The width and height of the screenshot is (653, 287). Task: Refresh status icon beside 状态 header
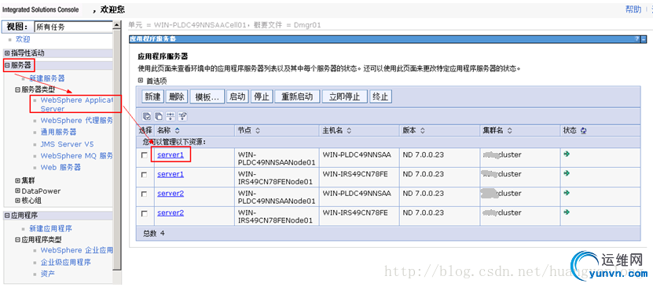(x=583, y=130)
